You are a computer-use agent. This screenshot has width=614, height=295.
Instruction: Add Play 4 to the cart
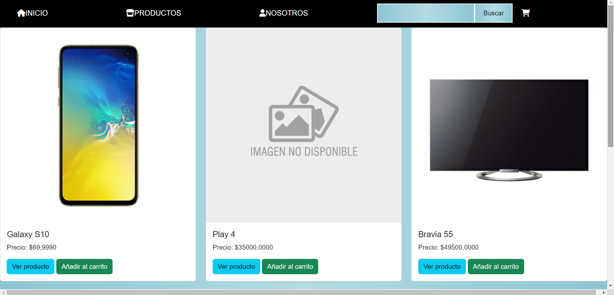pos(290,267)
